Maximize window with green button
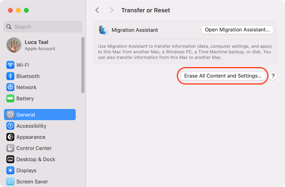Viewport: 285px width, 187px height. [x=26, y=10]
